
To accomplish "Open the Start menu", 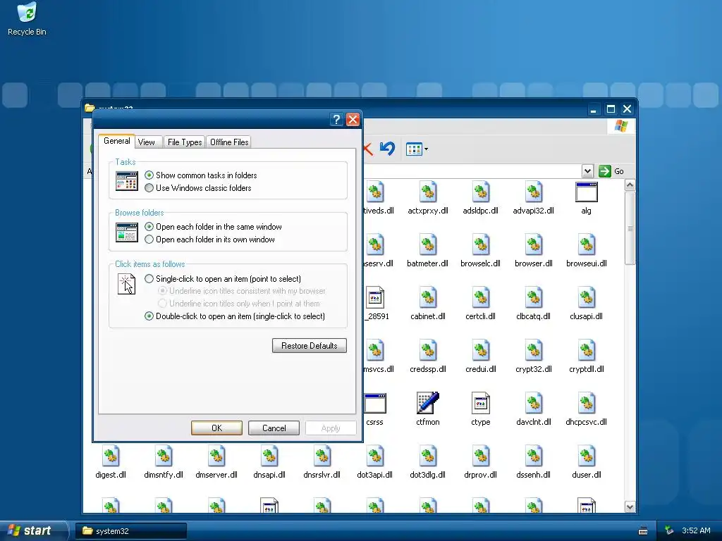I will (x=33, y=530).
